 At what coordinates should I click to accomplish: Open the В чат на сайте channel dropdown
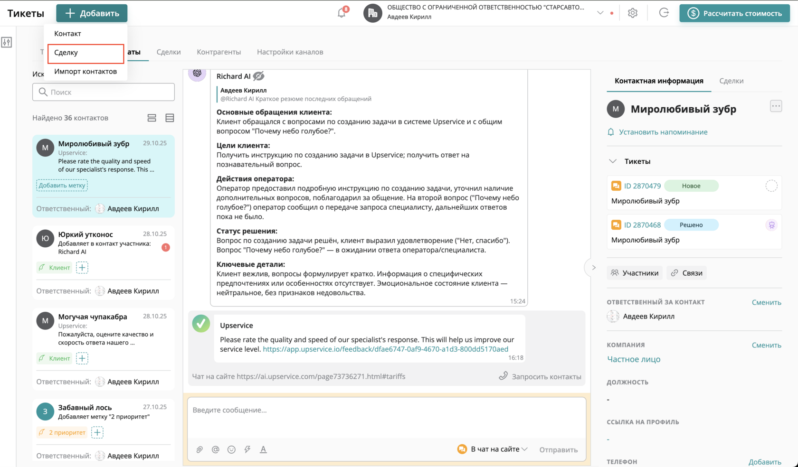pos(493,449)
